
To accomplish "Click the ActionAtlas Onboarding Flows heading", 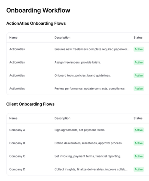I will (x=36, y=24).
